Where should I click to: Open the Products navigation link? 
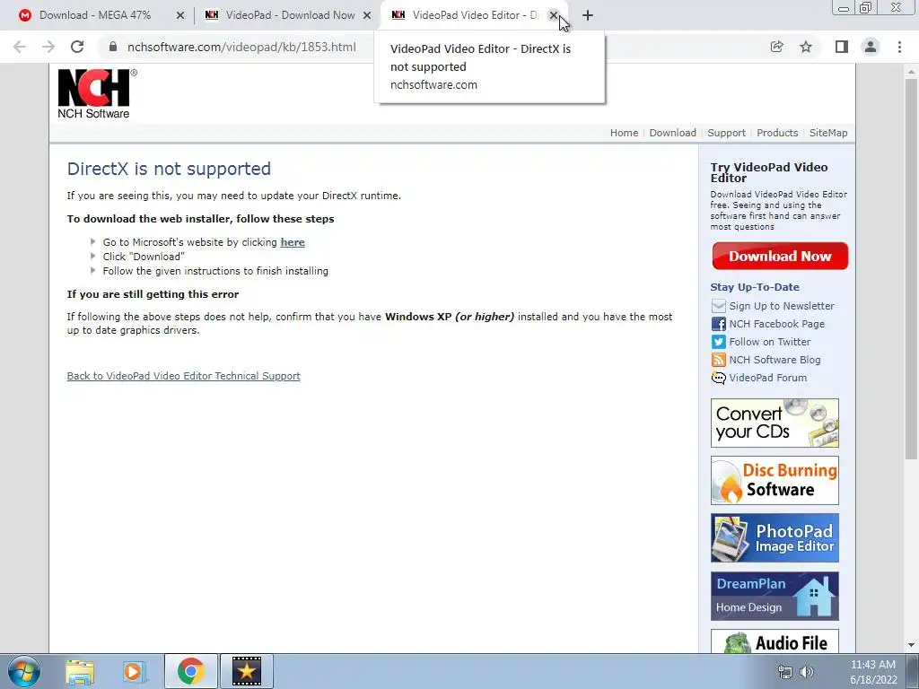point(777,133)
